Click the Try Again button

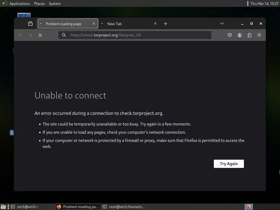click(x=229, y=164)
